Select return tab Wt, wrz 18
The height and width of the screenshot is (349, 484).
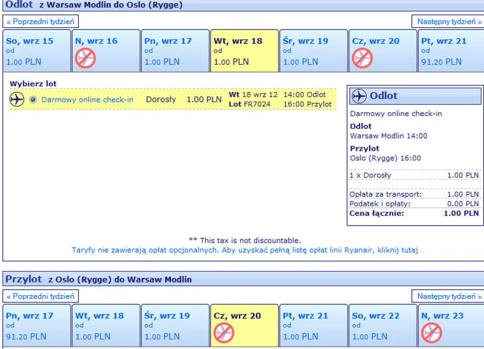pos(106,326)
